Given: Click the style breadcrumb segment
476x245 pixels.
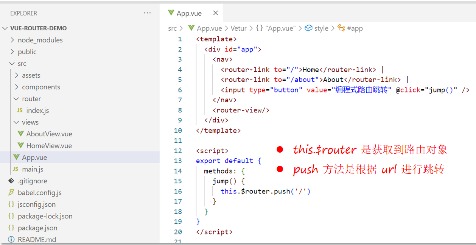Looking at the screenshot, I should [321, 28].
